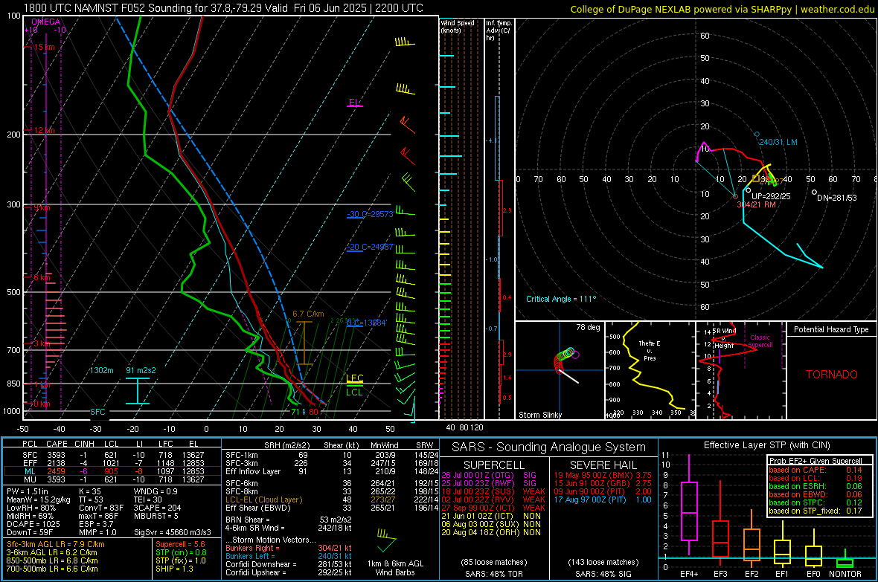This screenshot has height=582, width=878.
Task: Click the 'UP=292/25' Corfidi vector label
Action: click(x=771, y=196)
